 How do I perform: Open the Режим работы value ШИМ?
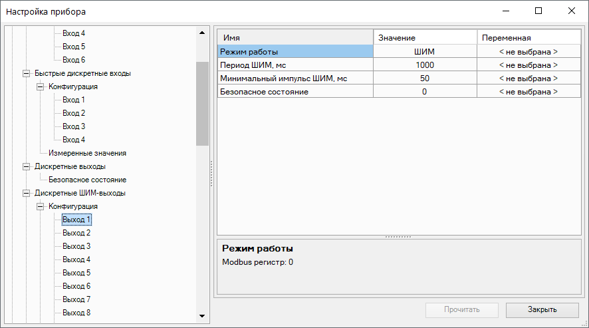[x=424, y=51]
